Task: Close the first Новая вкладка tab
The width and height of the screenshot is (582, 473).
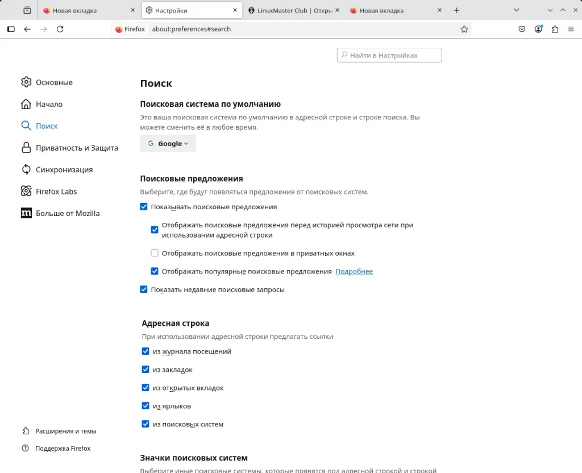Action: click(132, 10)
